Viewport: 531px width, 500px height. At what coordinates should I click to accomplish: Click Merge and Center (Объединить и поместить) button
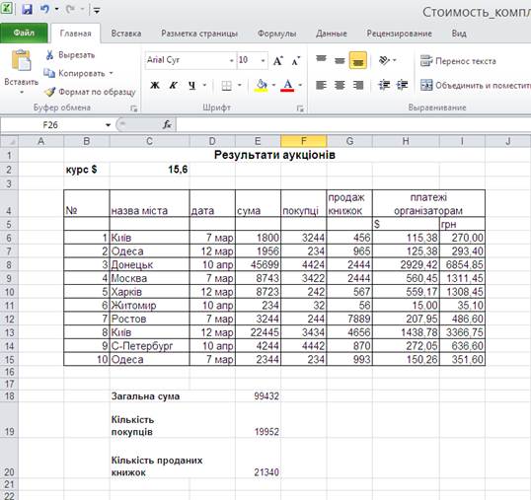pyautogui.click(x=475, y=85)
